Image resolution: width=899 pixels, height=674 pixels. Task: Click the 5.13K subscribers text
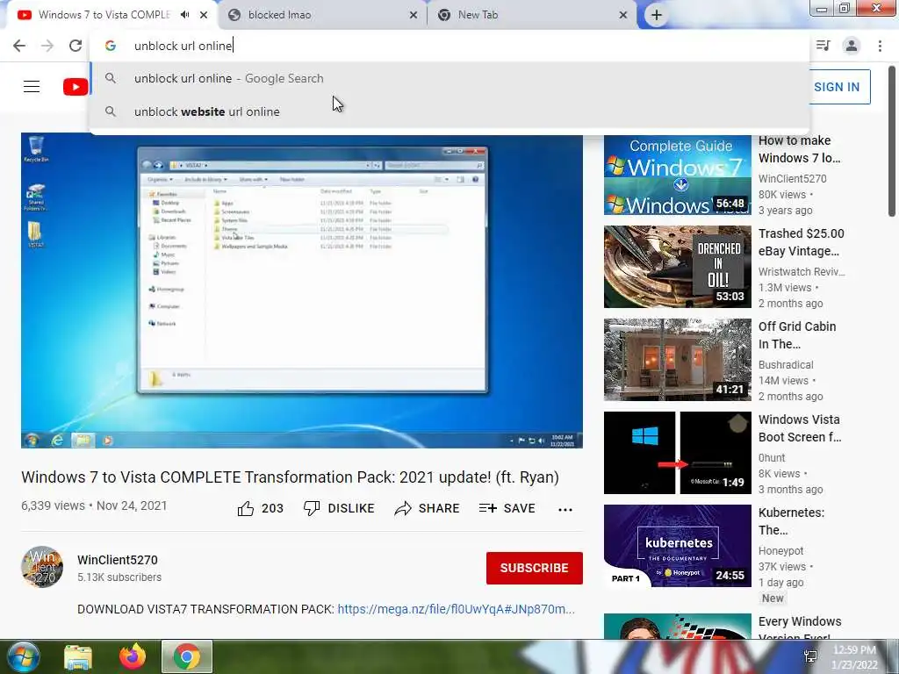click(119, 577)
